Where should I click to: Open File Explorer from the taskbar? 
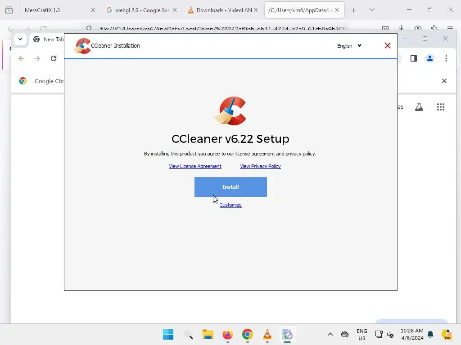coord(208,334)
